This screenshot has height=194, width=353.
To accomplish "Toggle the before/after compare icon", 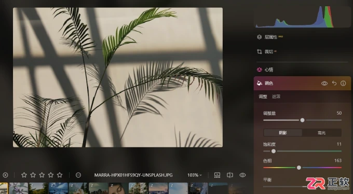I will pos(230,175).
